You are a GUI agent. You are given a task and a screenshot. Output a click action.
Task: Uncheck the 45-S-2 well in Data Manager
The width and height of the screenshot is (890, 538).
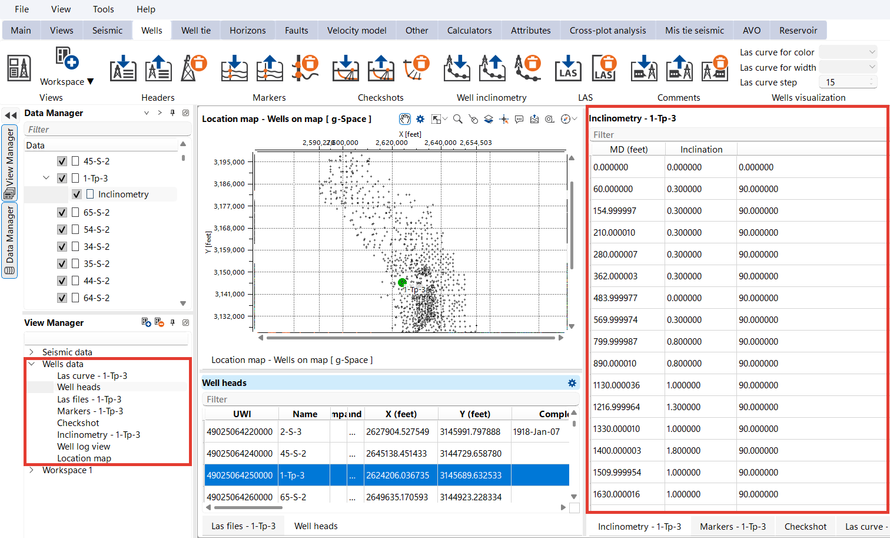coord(62,160)
